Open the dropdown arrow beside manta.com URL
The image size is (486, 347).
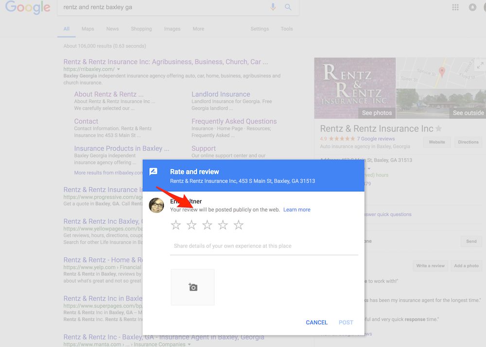[189, 344]
